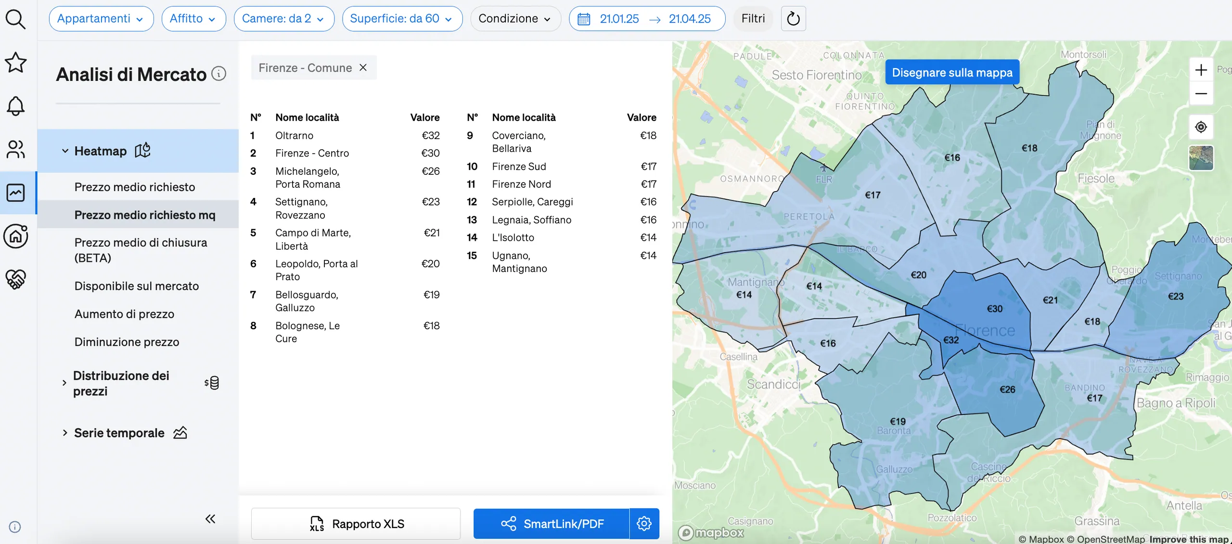Viewport: 1232px width, 544px height.
Task: Open the contacts people icon
Action: tap(15, 149)
